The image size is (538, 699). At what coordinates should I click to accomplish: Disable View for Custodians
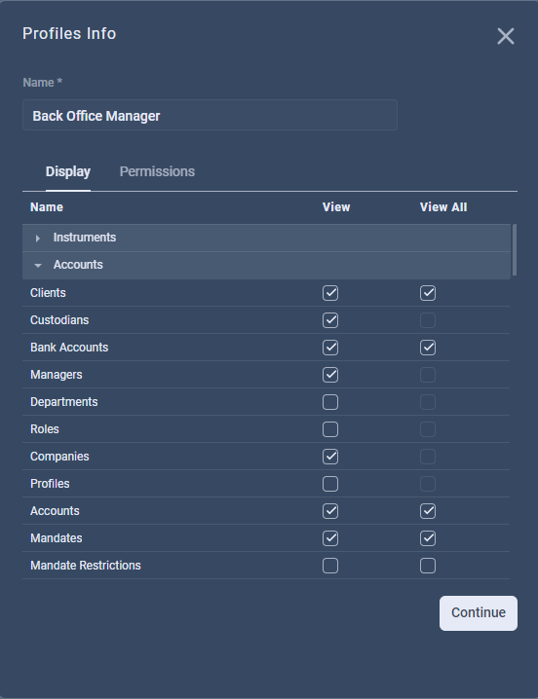(330, 320)
